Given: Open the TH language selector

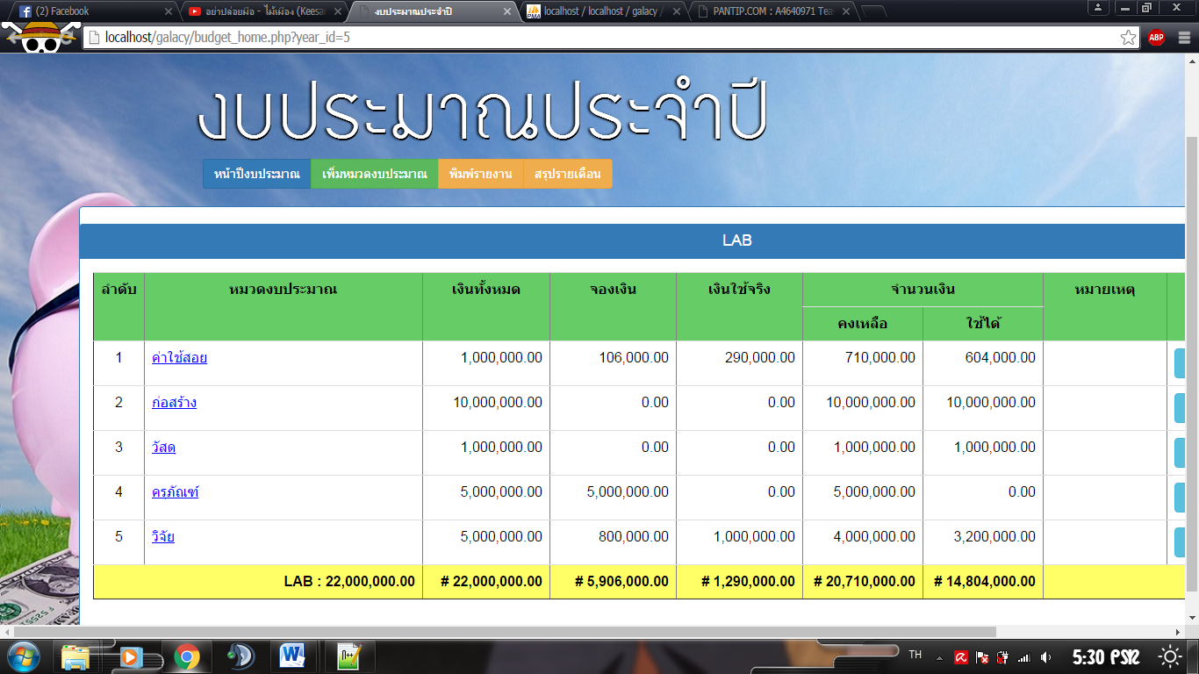Looking at the screenshot, I should point(915,655).
